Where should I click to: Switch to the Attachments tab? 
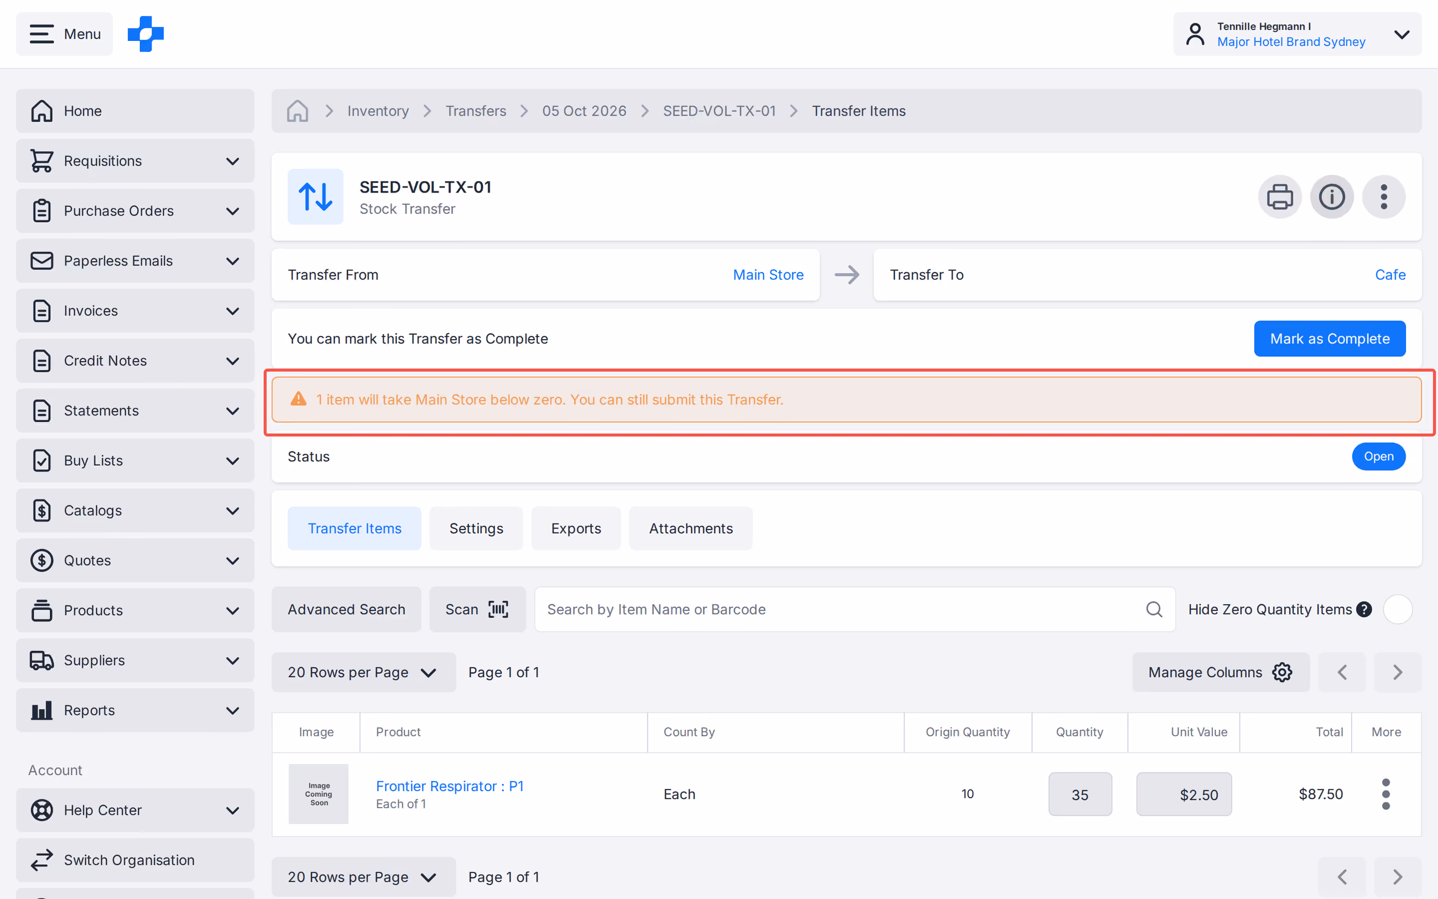pyautogui.click(x=690, y=528)
